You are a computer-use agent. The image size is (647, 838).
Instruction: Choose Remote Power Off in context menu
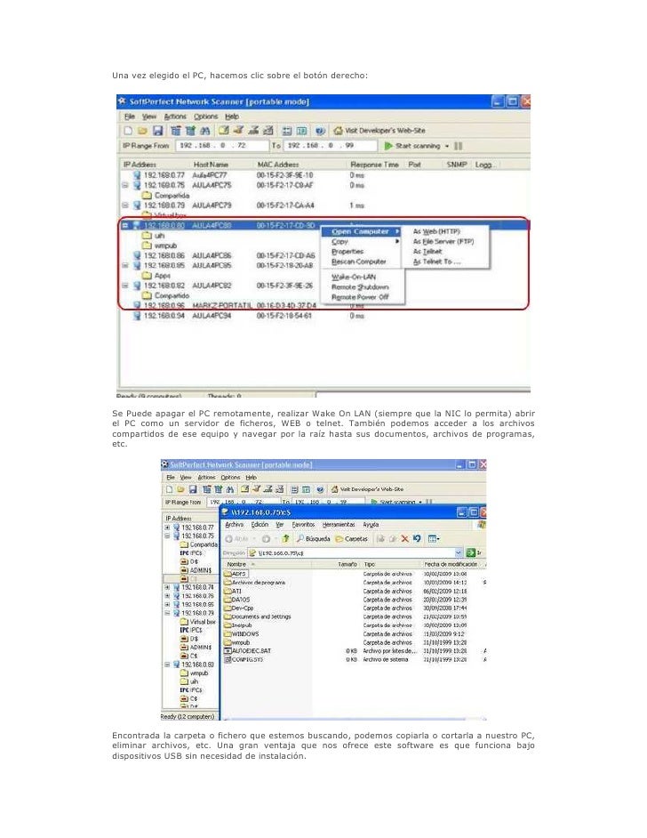[x=360, y=297]
